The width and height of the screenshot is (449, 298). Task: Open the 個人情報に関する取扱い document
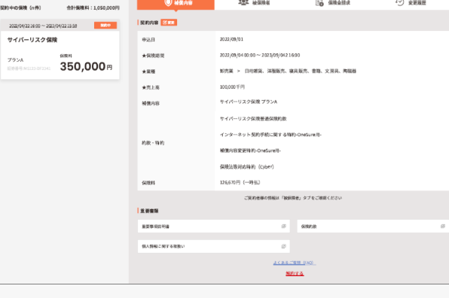214,246
